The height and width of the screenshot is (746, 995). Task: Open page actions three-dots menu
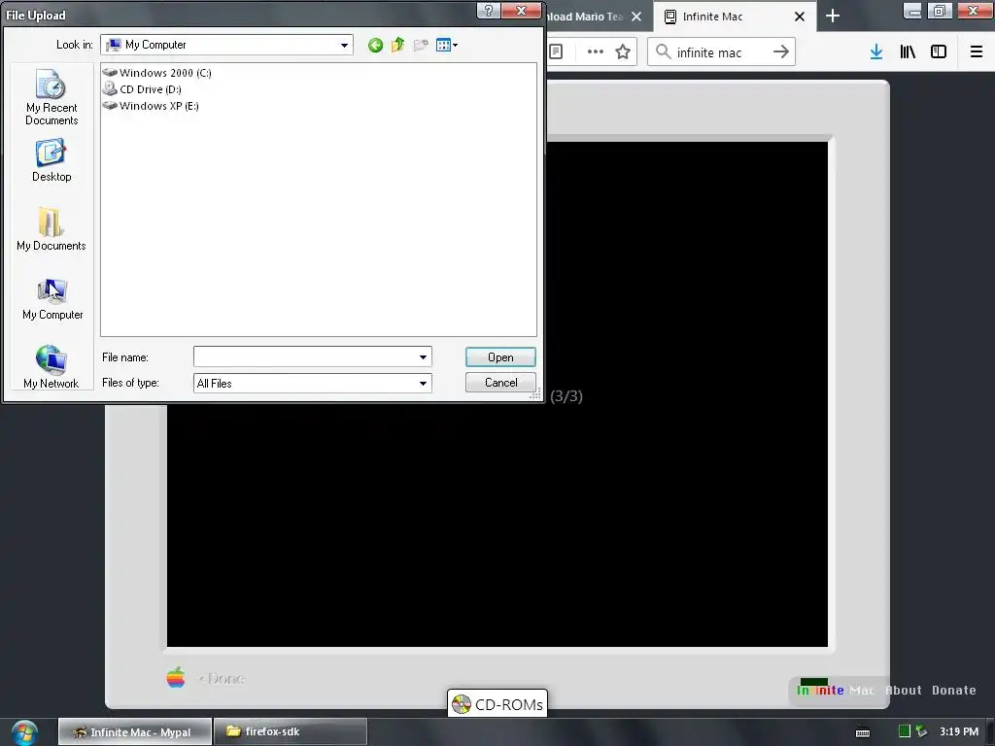(595, 51)
